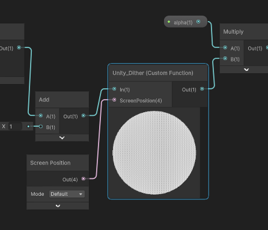Click the X value field for B(1)

pos(15,127)
